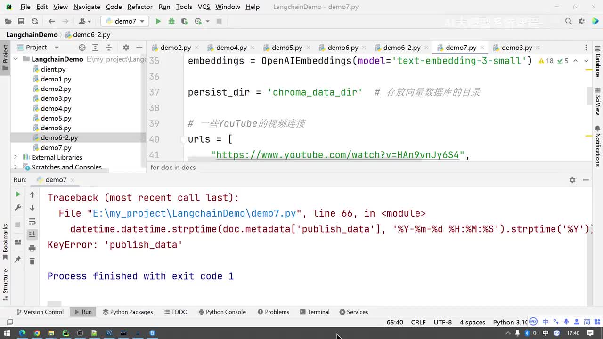Print Run console output icon

(32, 248)
